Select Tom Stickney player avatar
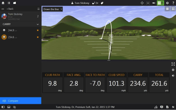 click(4, 16)
